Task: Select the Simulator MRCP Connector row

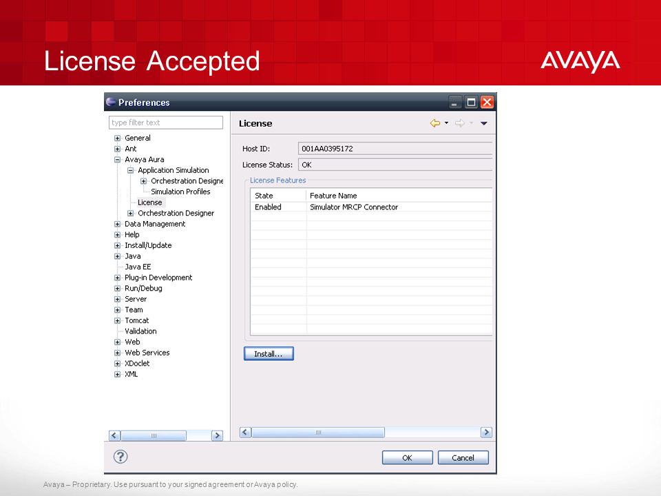Action: point(371,207)
